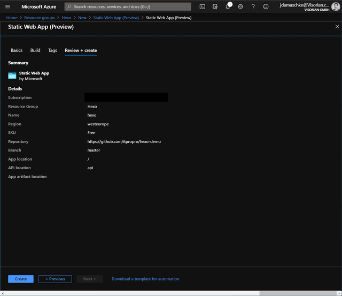342x296 pixels.
Task: Open the help question mark
Action: click(x=253, y=7)
